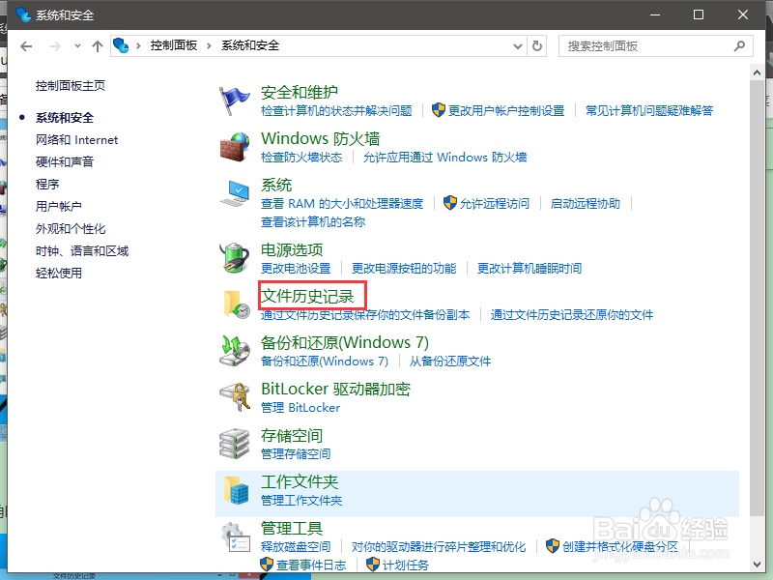This screenshot has height=580, width=773.
Task: Open 网络和 Internet category
Action: 77,140
